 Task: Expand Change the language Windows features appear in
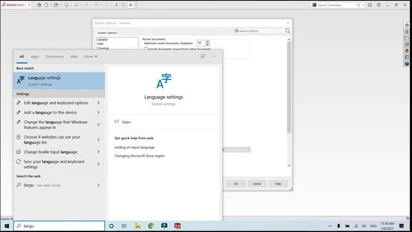pos(98,124)
